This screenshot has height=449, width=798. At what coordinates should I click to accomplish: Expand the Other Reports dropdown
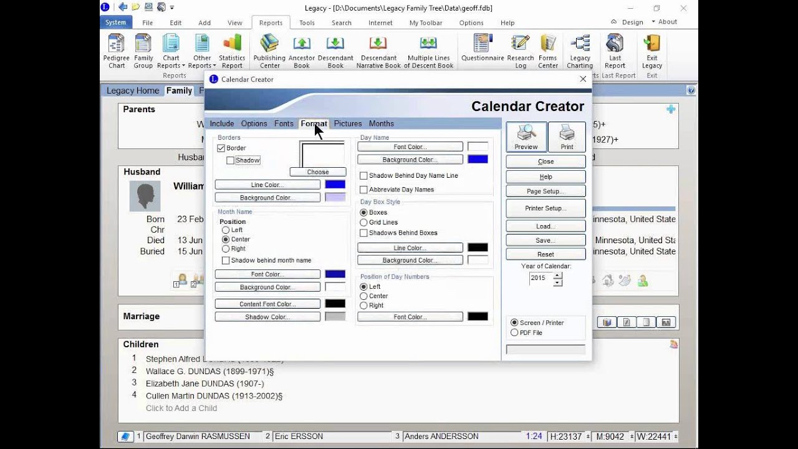[202, 51]
